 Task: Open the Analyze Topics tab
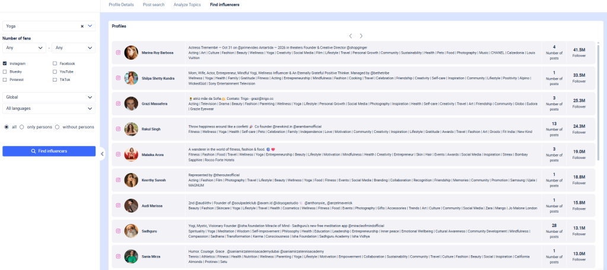point(187,5)
